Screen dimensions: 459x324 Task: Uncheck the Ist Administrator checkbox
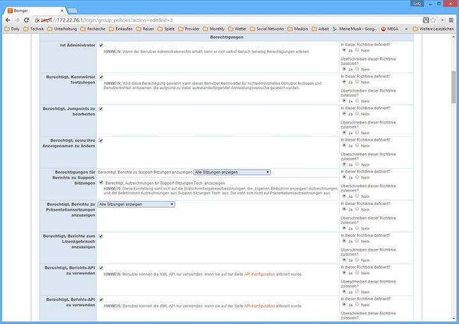(101, 45)
